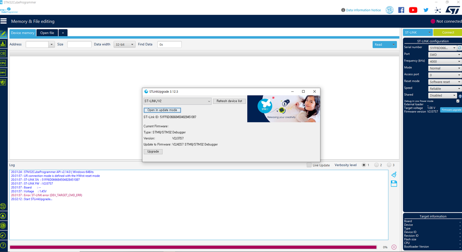Click the STM32 banner image in STLinkUpgrade
The image size is (462, 252).
pyautogui.click(x=283, y=108)
